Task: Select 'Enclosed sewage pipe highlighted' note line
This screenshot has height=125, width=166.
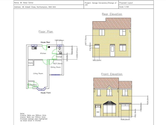Action: click(x=34, y=119)
